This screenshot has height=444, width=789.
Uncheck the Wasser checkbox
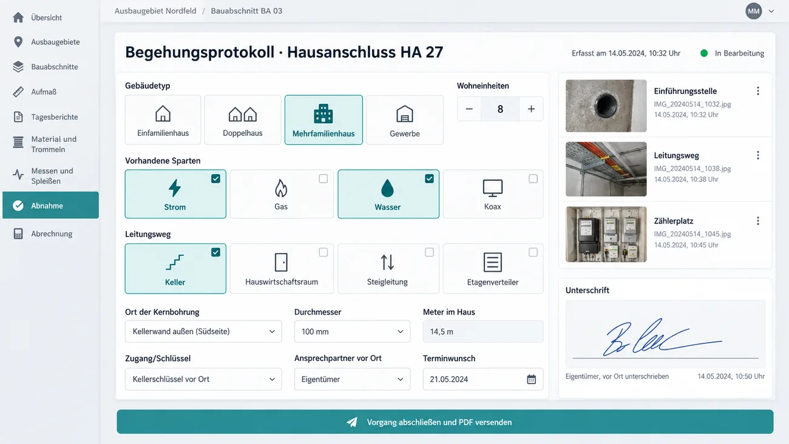(x=429, y=178)
